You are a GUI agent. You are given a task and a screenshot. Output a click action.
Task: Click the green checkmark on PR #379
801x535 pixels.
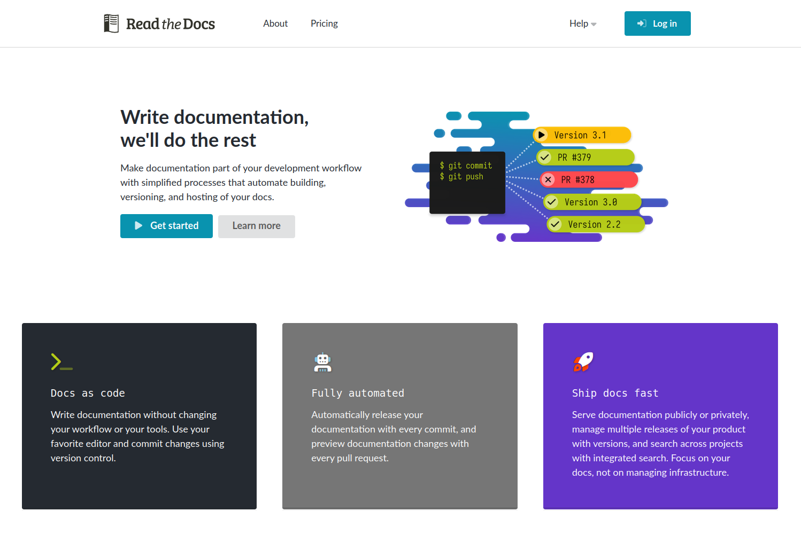coord(544,158)
